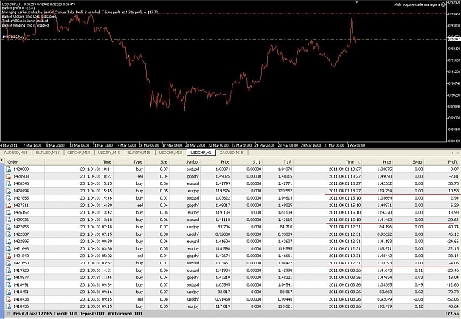Screen dimensions: 461x319
Task: Click the buy order icon for 1427855
Action: [9, 198]
